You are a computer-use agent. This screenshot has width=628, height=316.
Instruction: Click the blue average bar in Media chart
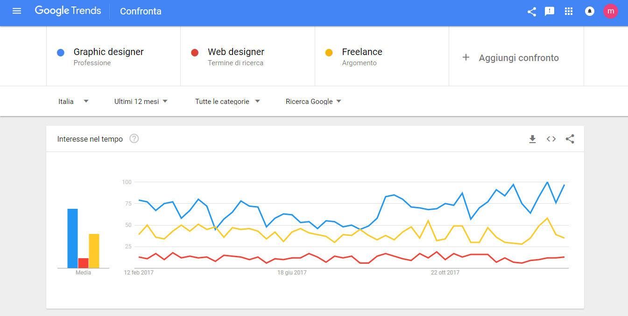tap(72, 238)
